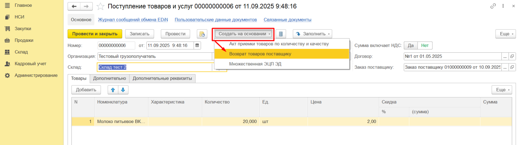Open Закупки section in sidebar
This screenshot has width=520, height=145.
coord(23,29)
